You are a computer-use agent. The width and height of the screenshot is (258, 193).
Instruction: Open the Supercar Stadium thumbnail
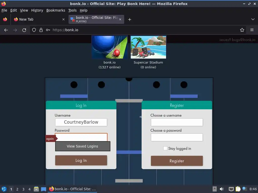[x=148, y=47]
